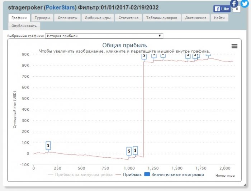Toggle Значительные выигрыши legend series
Image resolution: width=251 pixels, height=191 pixels.
click(174, 175)
